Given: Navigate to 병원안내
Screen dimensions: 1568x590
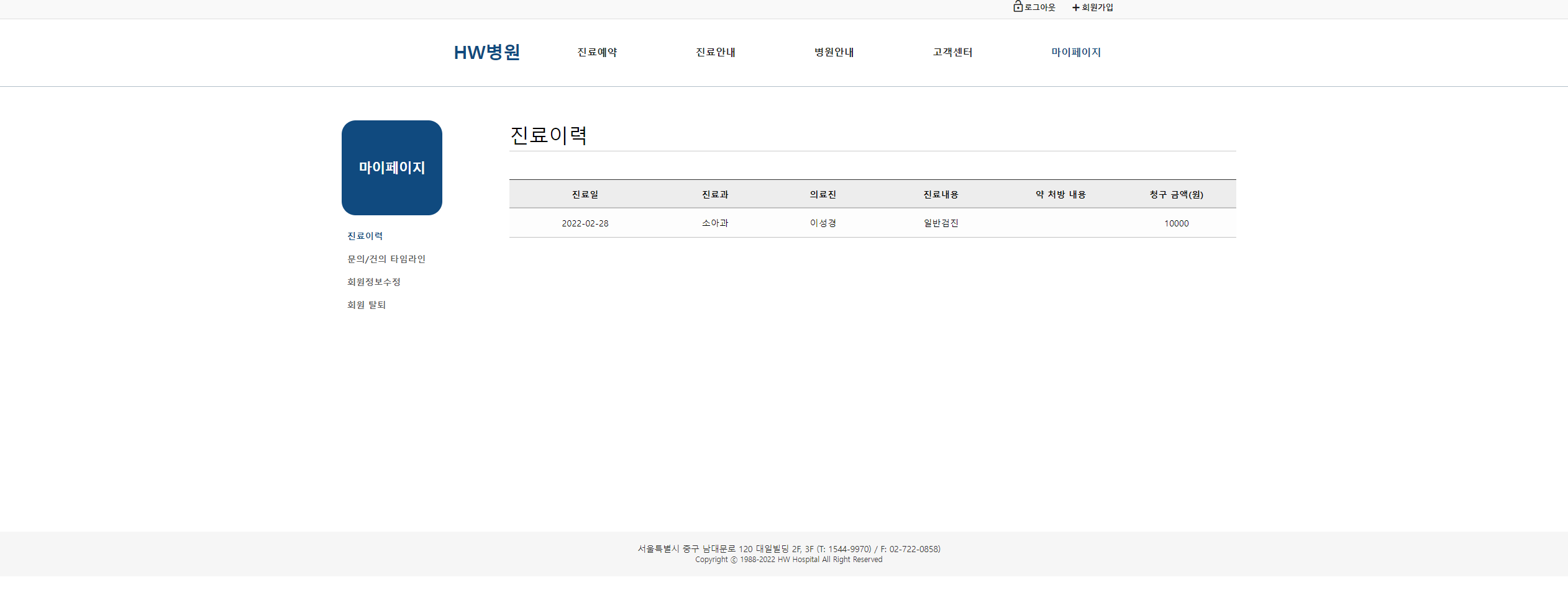Looking at the screenshot, I should point(834,52).
